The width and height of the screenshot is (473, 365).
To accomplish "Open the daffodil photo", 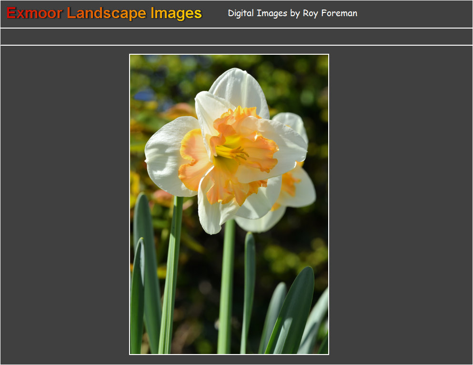I will pyautogui.click(x=229, y=204).
